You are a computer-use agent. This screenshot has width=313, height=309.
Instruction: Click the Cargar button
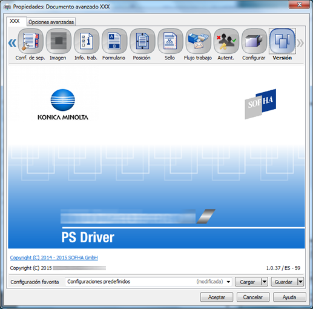tap(248, 282)
